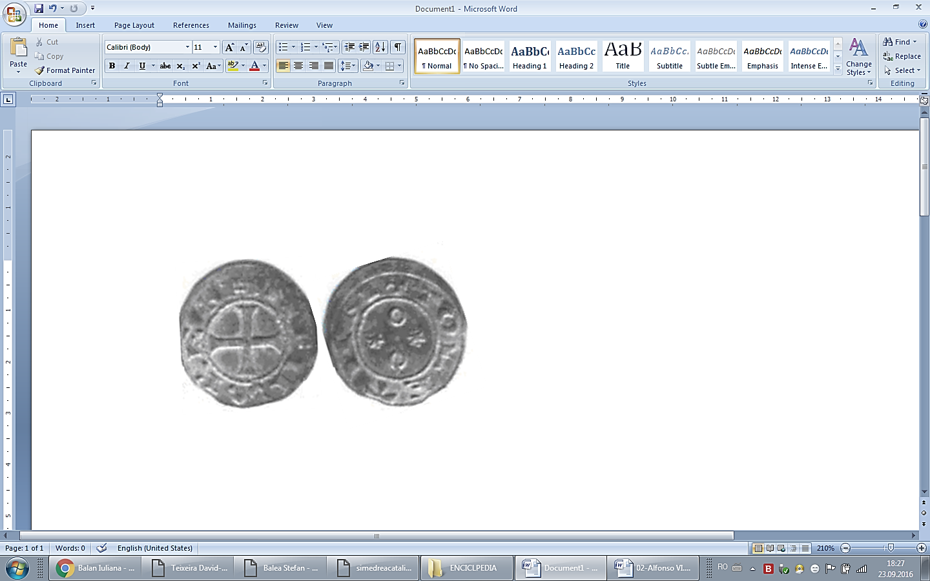Open ENCICLPEDIA folder in the taskbar
Viewport: 930px width, 581px height.
[x=466, y=568]
